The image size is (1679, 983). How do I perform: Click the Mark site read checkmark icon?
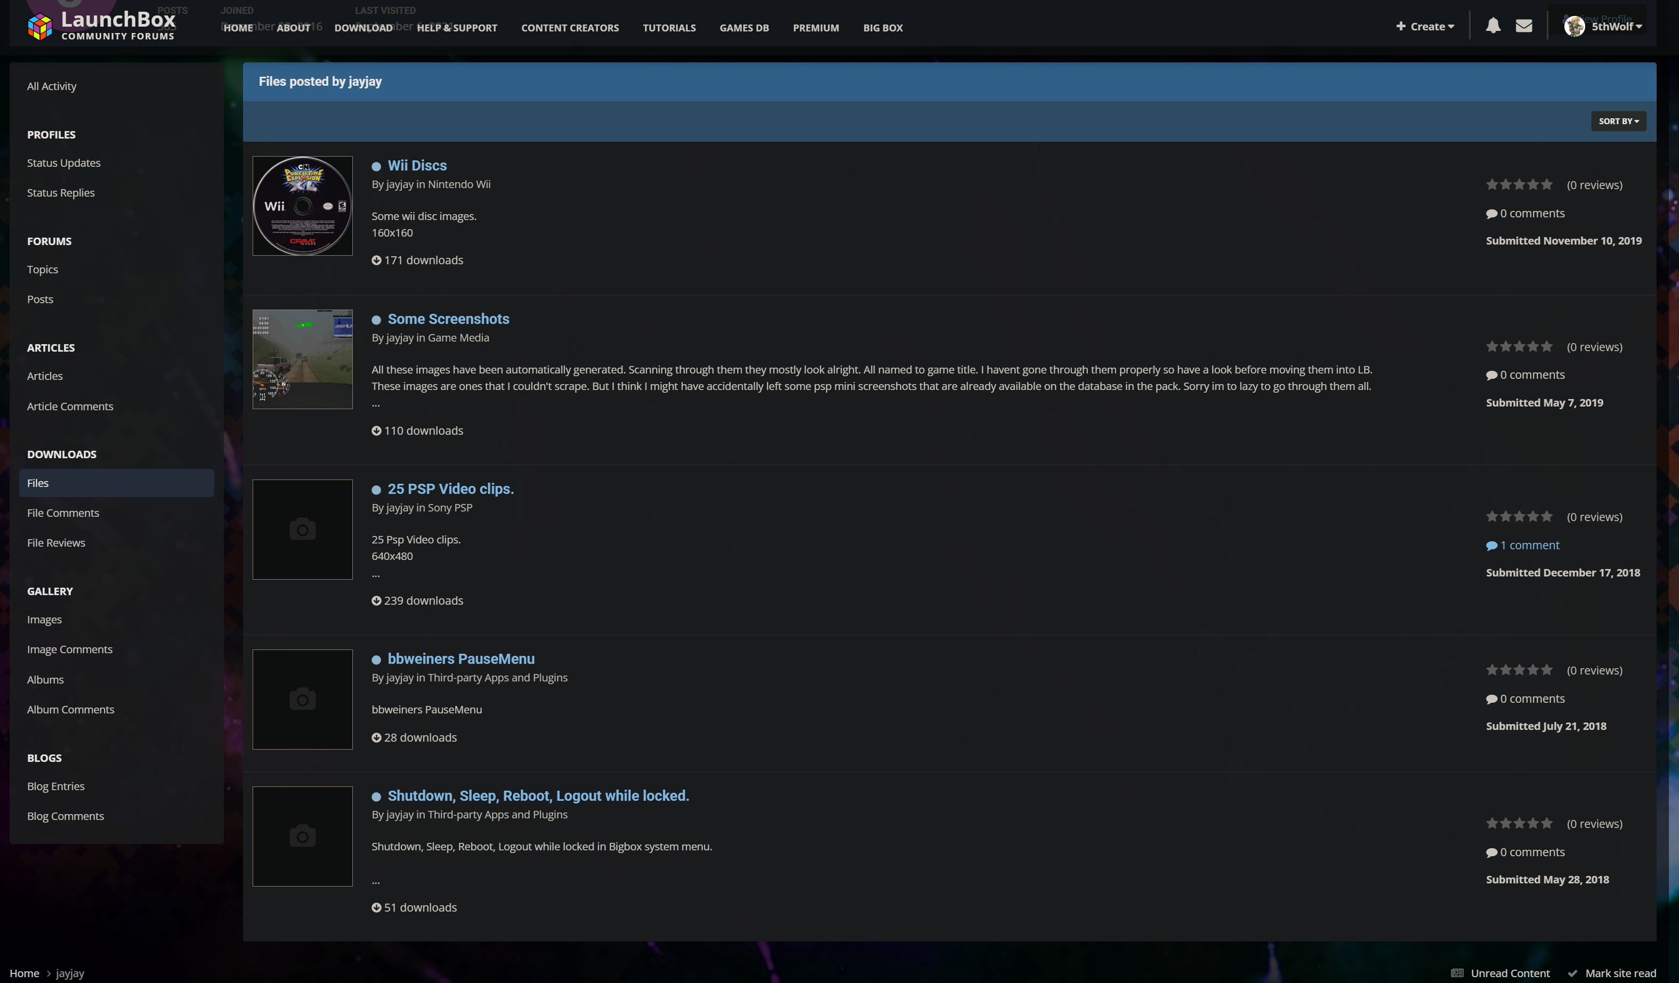click(1572, 973)
